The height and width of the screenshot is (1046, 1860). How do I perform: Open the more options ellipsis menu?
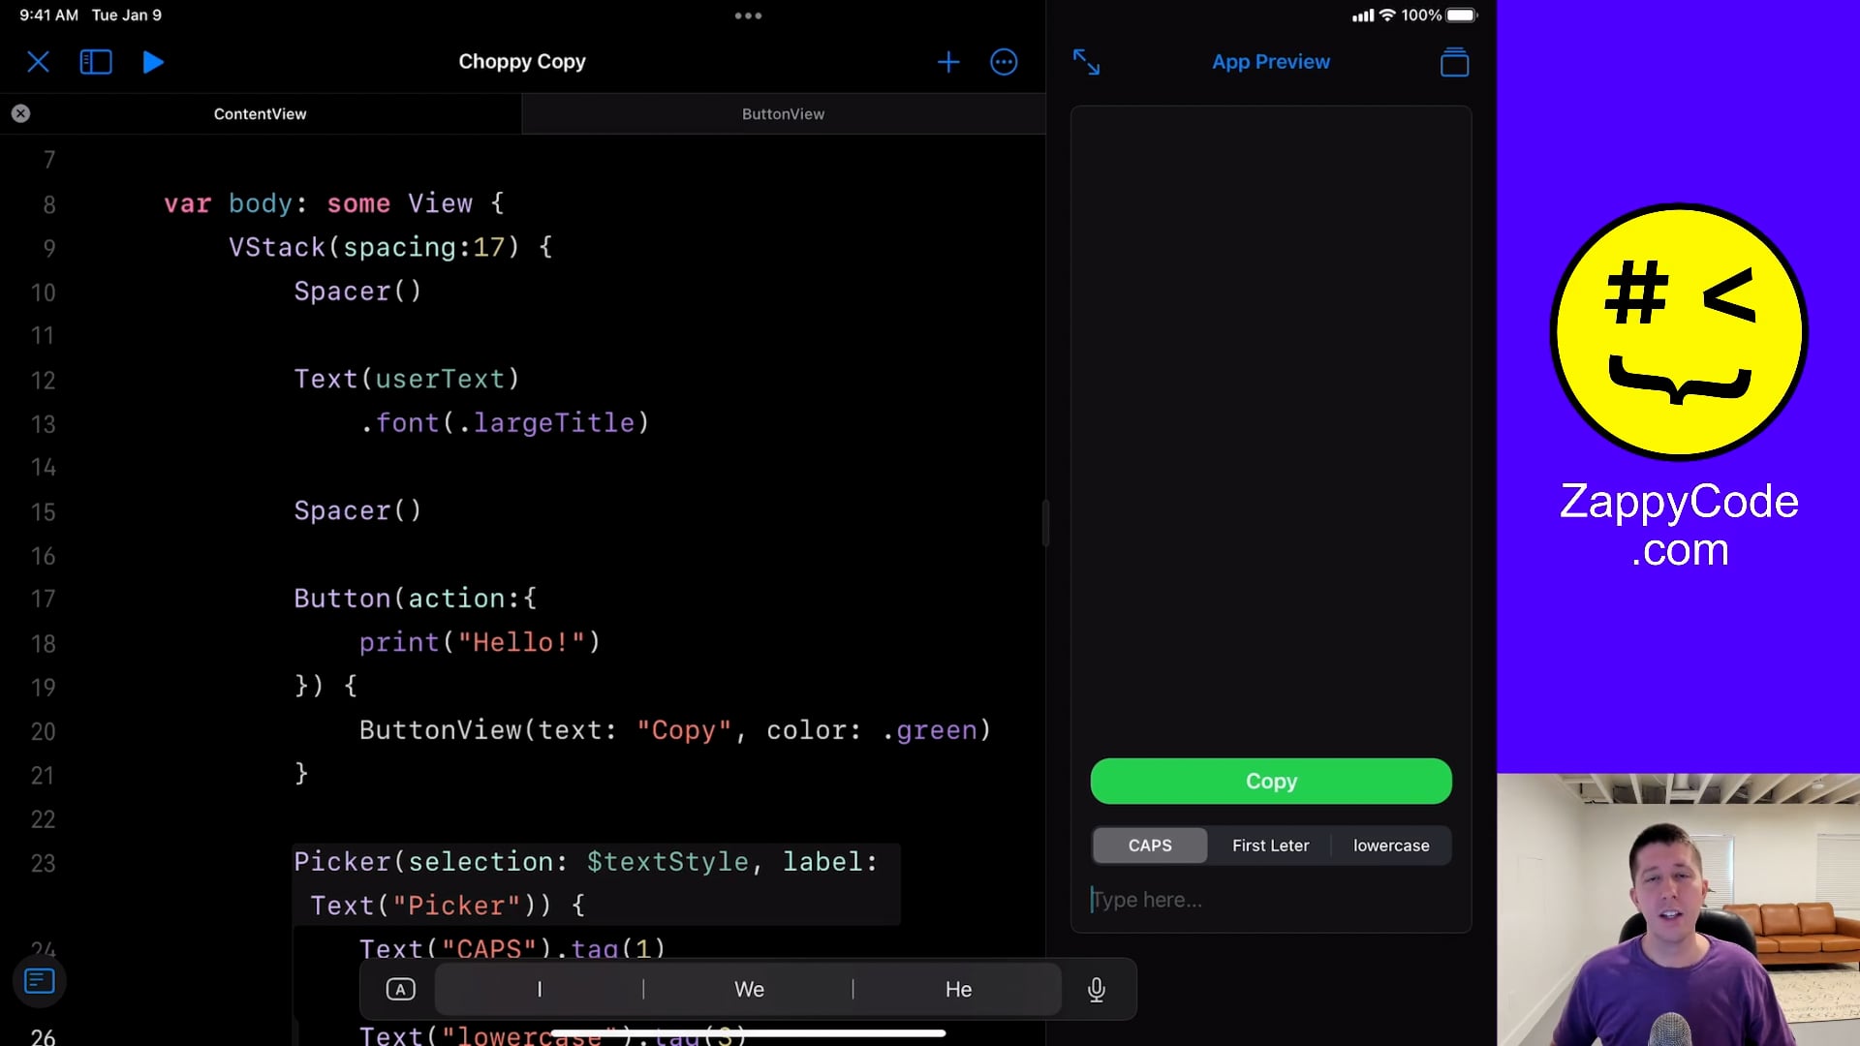[x=1004, y=62]
